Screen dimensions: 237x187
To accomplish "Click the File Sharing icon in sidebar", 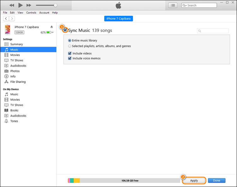I will coord(6,82).
